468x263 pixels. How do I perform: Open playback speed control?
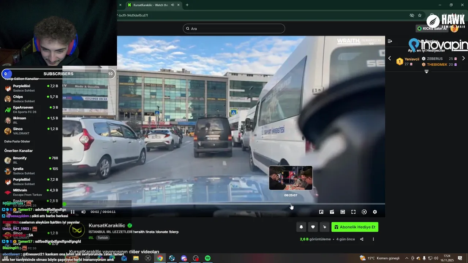(x=364, y=212)
